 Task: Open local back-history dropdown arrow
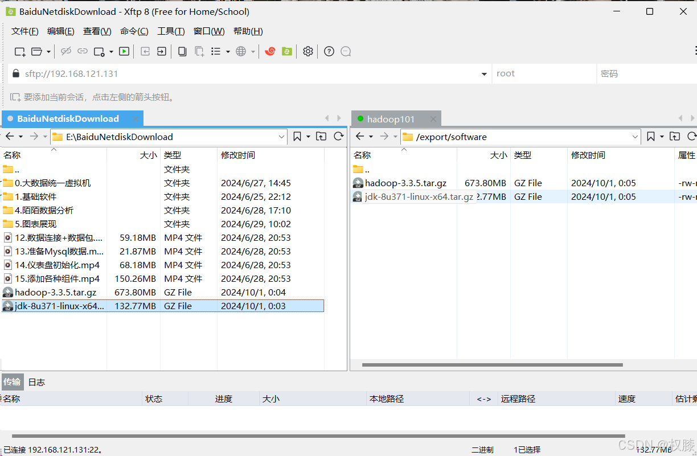[20, 137]
